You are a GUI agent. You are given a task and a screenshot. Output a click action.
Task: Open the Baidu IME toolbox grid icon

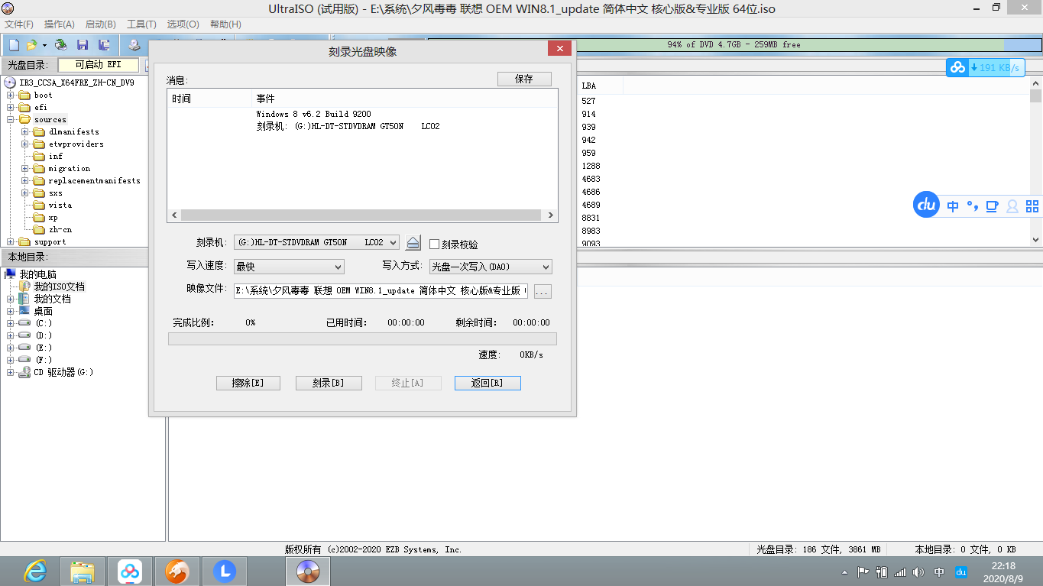click(x=1032, y=206)
